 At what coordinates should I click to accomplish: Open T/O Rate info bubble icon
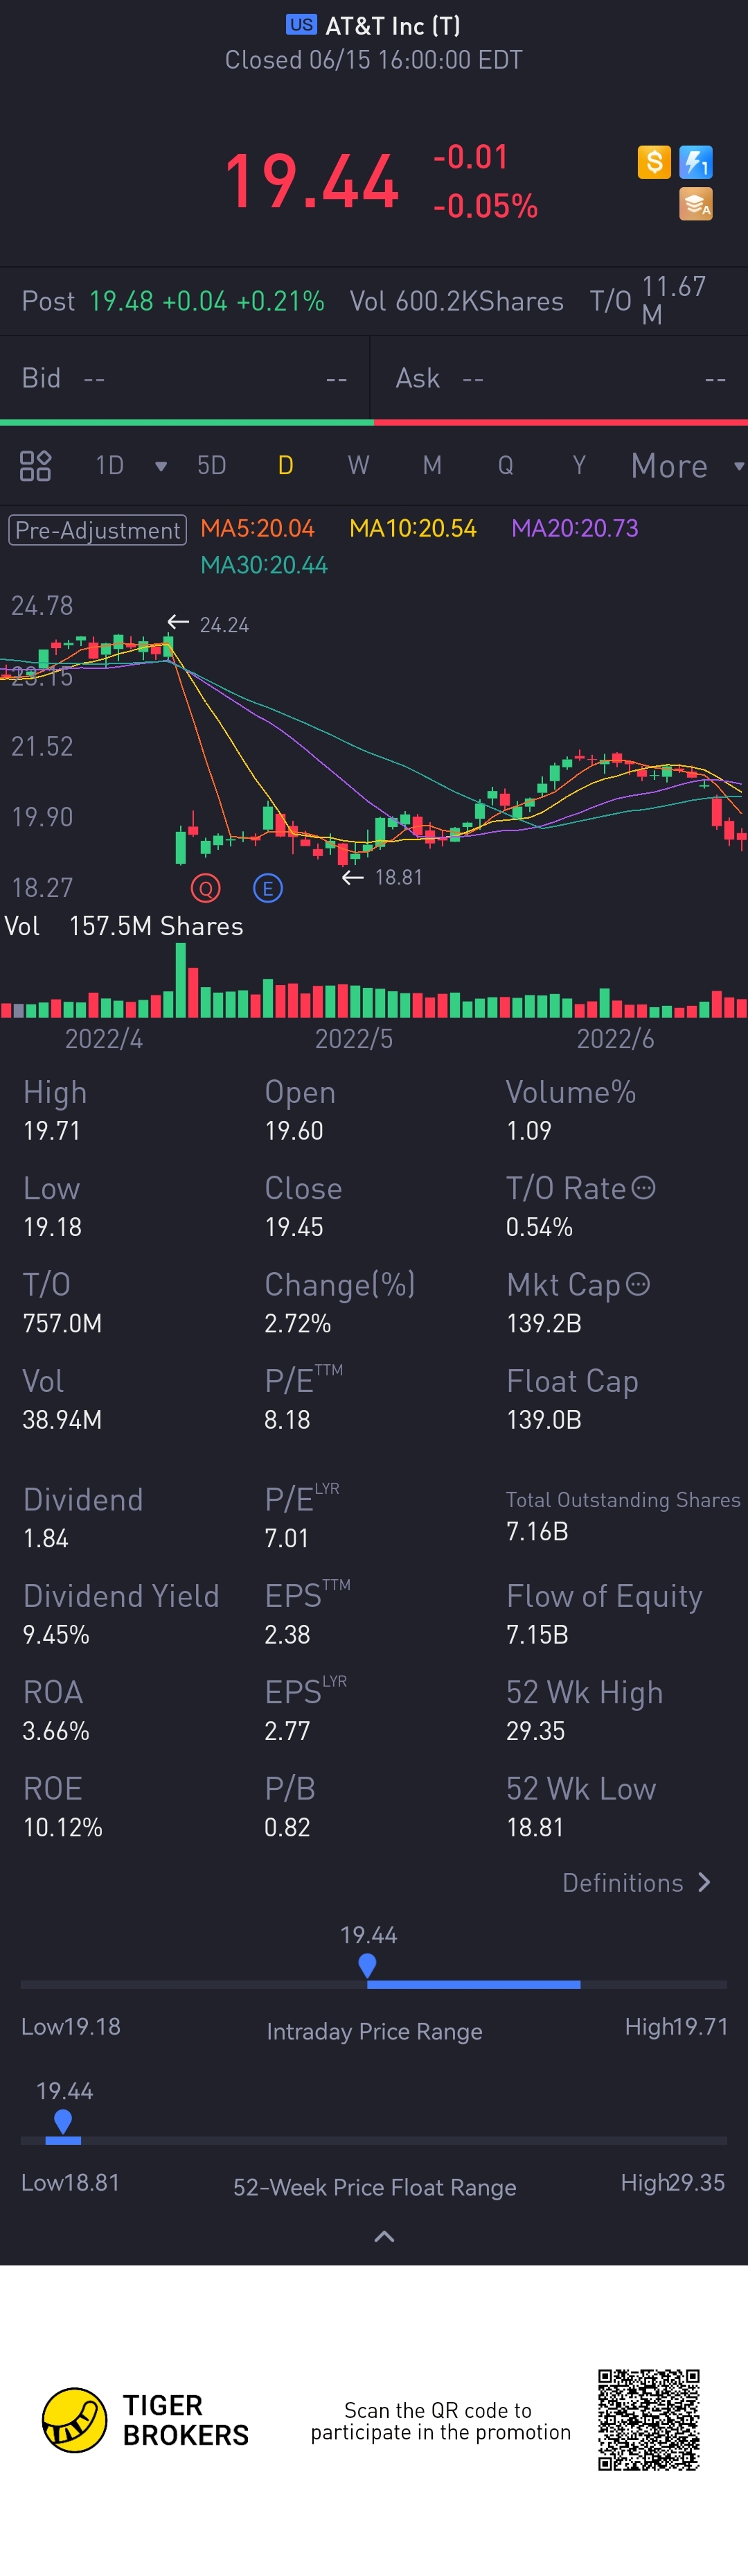tap(644, 1188)
